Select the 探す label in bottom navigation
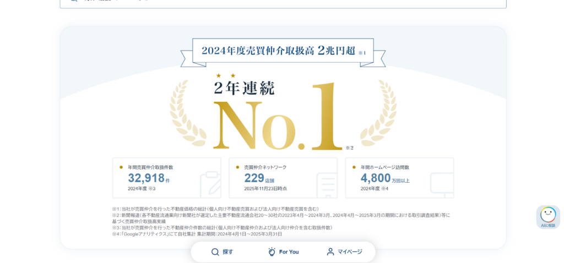Image resolution: width=564 pixels, height=263 pixels. point(228,252)
